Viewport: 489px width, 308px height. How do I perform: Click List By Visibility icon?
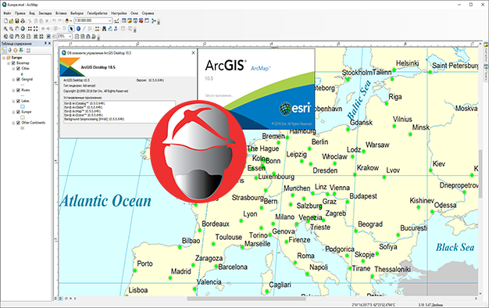coord(16,50)
